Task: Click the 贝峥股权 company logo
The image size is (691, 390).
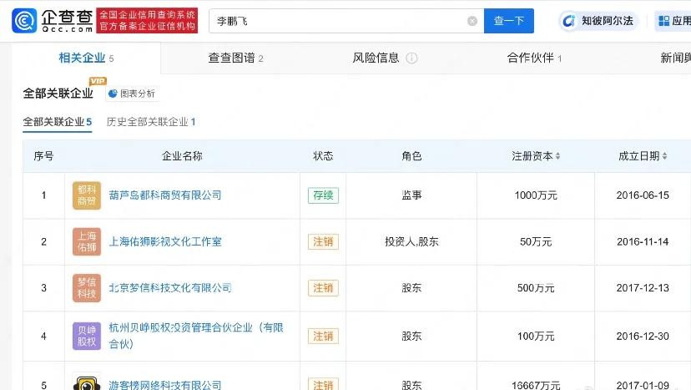Action: [x=87, y=335]
